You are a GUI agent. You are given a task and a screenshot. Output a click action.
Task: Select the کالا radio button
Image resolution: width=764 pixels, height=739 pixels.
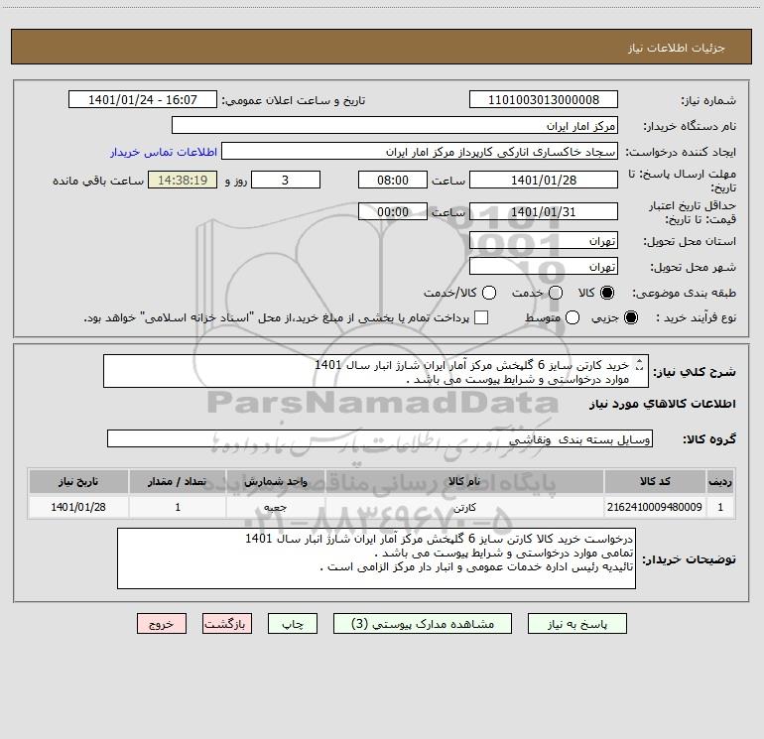pyautogui.click(x=607, y=293)
